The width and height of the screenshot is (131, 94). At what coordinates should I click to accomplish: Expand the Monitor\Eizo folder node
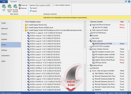pos(23,25)
